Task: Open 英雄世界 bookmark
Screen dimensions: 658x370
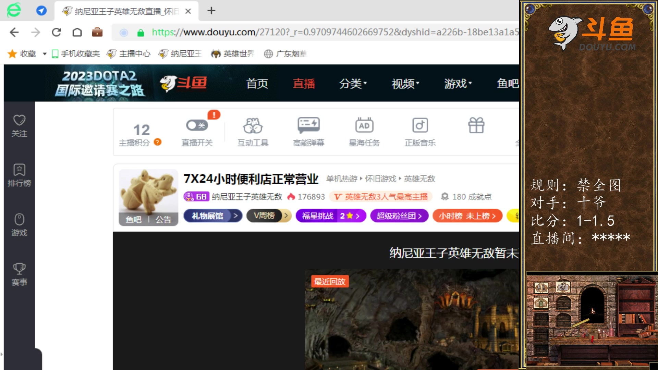Action: click(x=233, y=54)
